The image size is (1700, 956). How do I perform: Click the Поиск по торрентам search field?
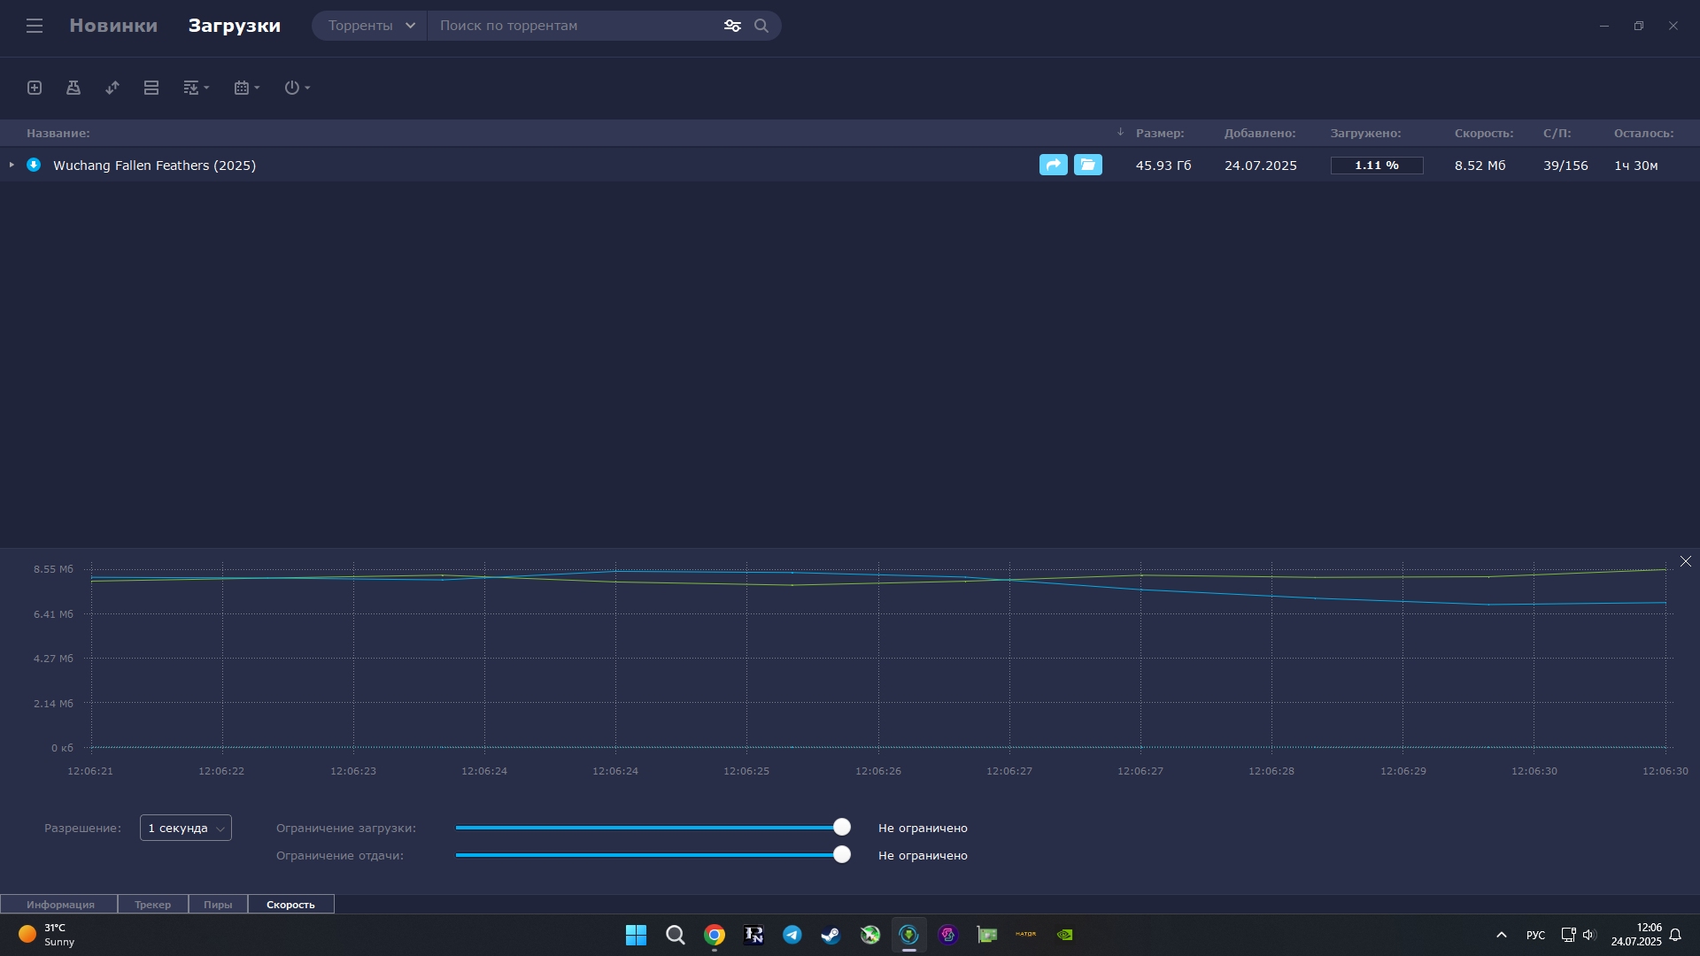point(576,26)
